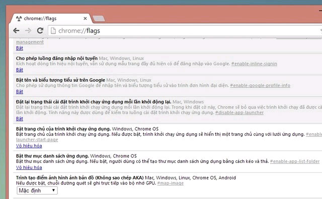The height and width of the screenshot is (199, 322).
Task: Open the #map-image anchor link
Action: point(170,183)
